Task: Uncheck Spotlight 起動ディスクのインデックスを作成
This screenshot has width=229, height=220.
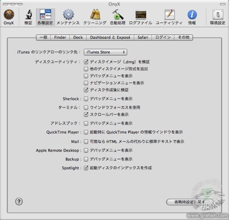Action: pyautogui.click(x=86, y=168)
